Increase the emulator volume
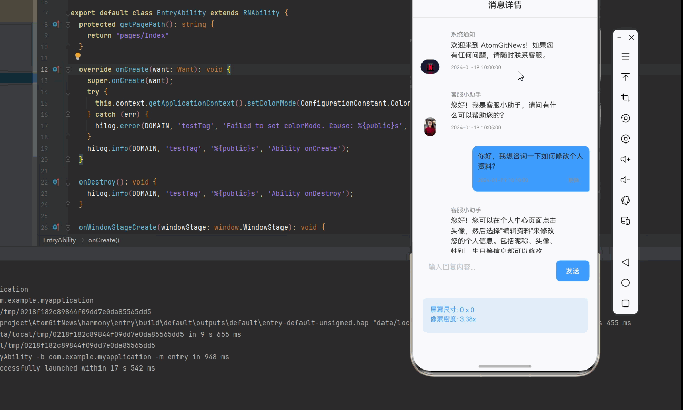The height and width of the screenshot is (410, 683). coord(626,159)
